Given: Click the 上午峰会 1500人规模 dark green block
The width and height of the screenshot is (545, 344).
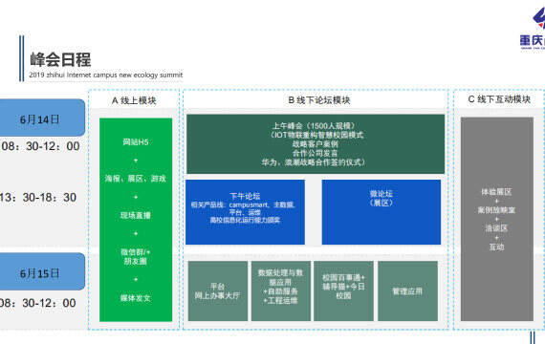Looking at the screenshot, I should [316, 144].
